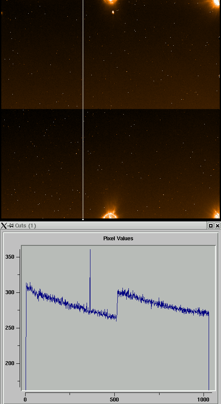The image size is (221, 404).
Task: Click the dark horizontal seam across the image
Action: pos(110,109)
